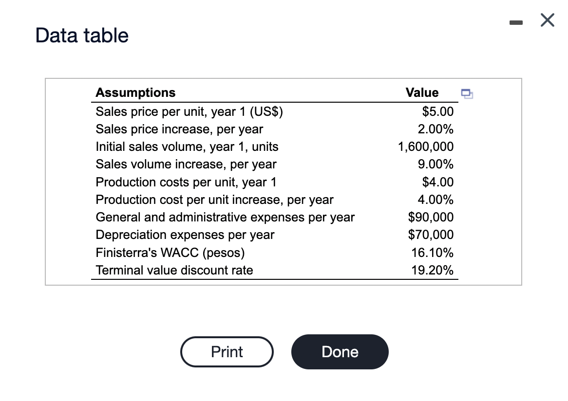Click the Done button
Screen dimensions: 568x401
[x=340, y=351]
